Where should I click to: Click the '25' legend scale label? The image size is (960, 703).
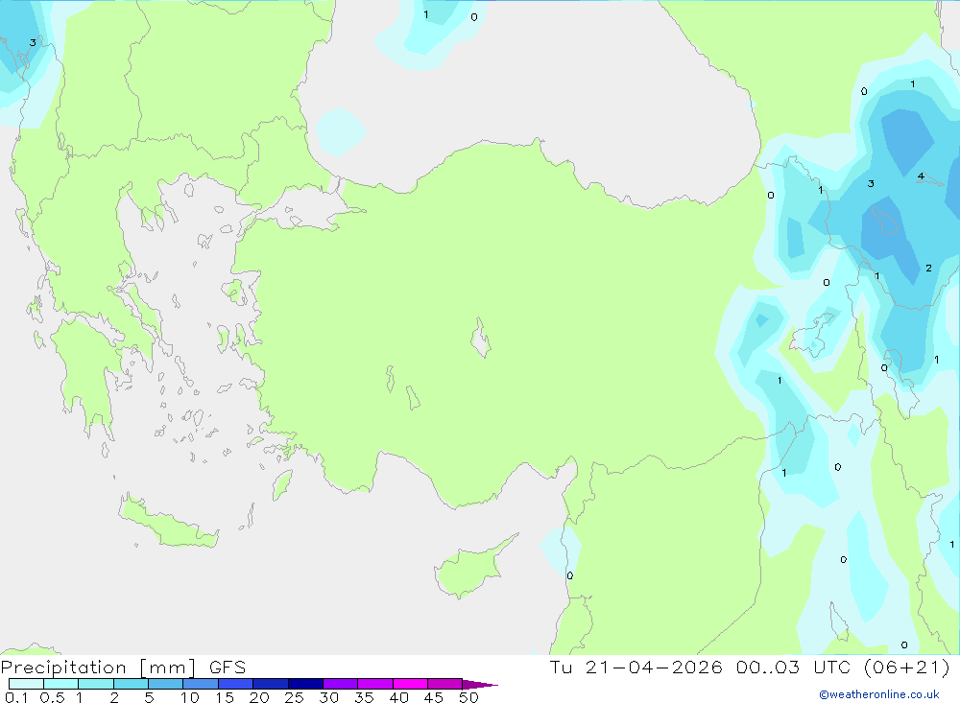pos(294,697)
